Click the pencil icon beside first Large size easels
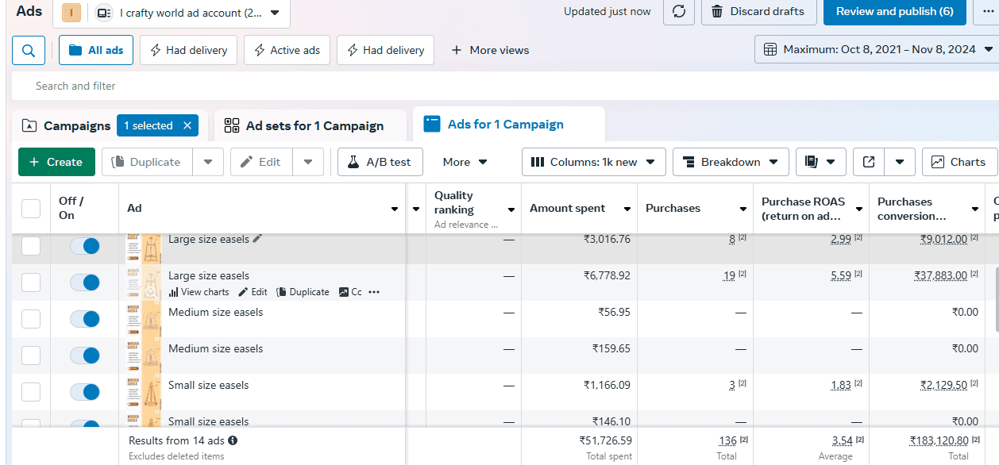 click(257, 239)
